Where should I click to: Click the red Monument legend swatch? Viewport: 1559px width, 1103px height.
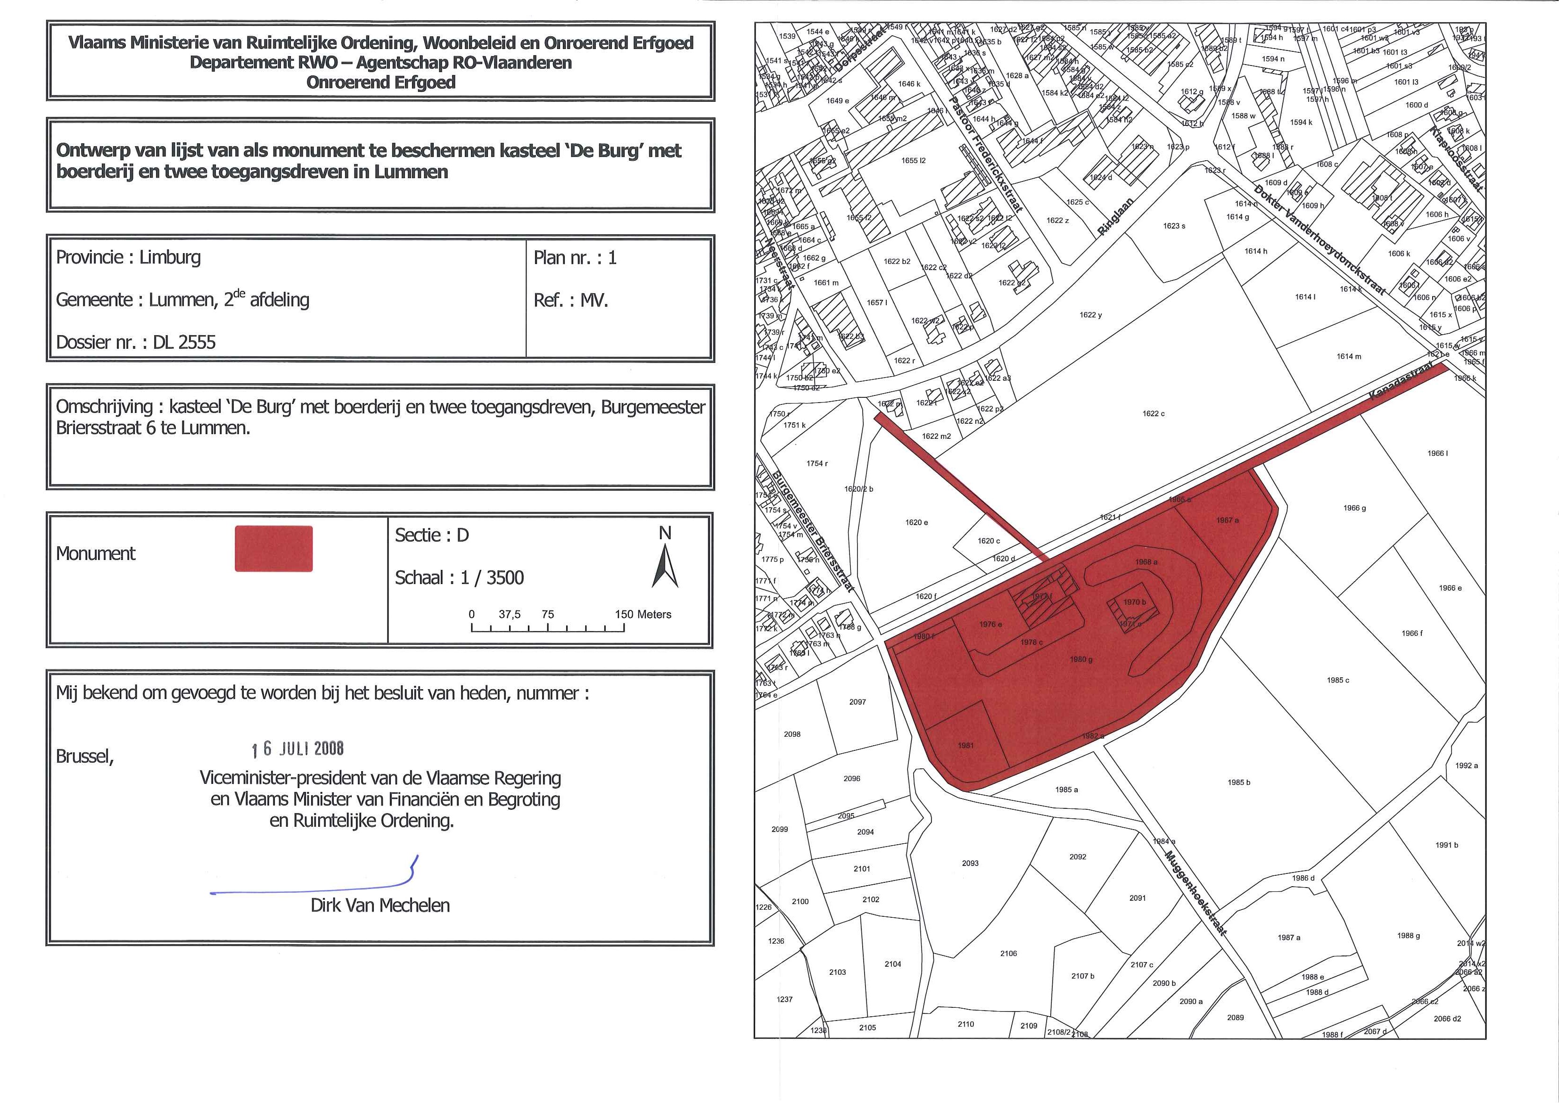(273, 548)
